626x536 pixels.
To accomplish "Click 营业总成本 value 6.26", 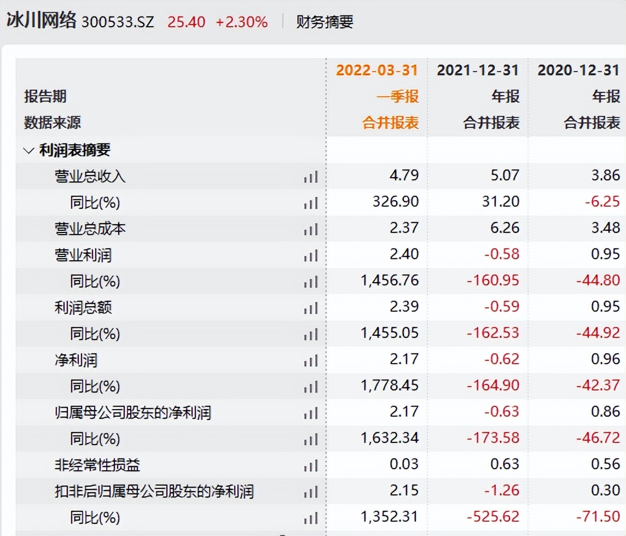I will click(x=505, y=228).
